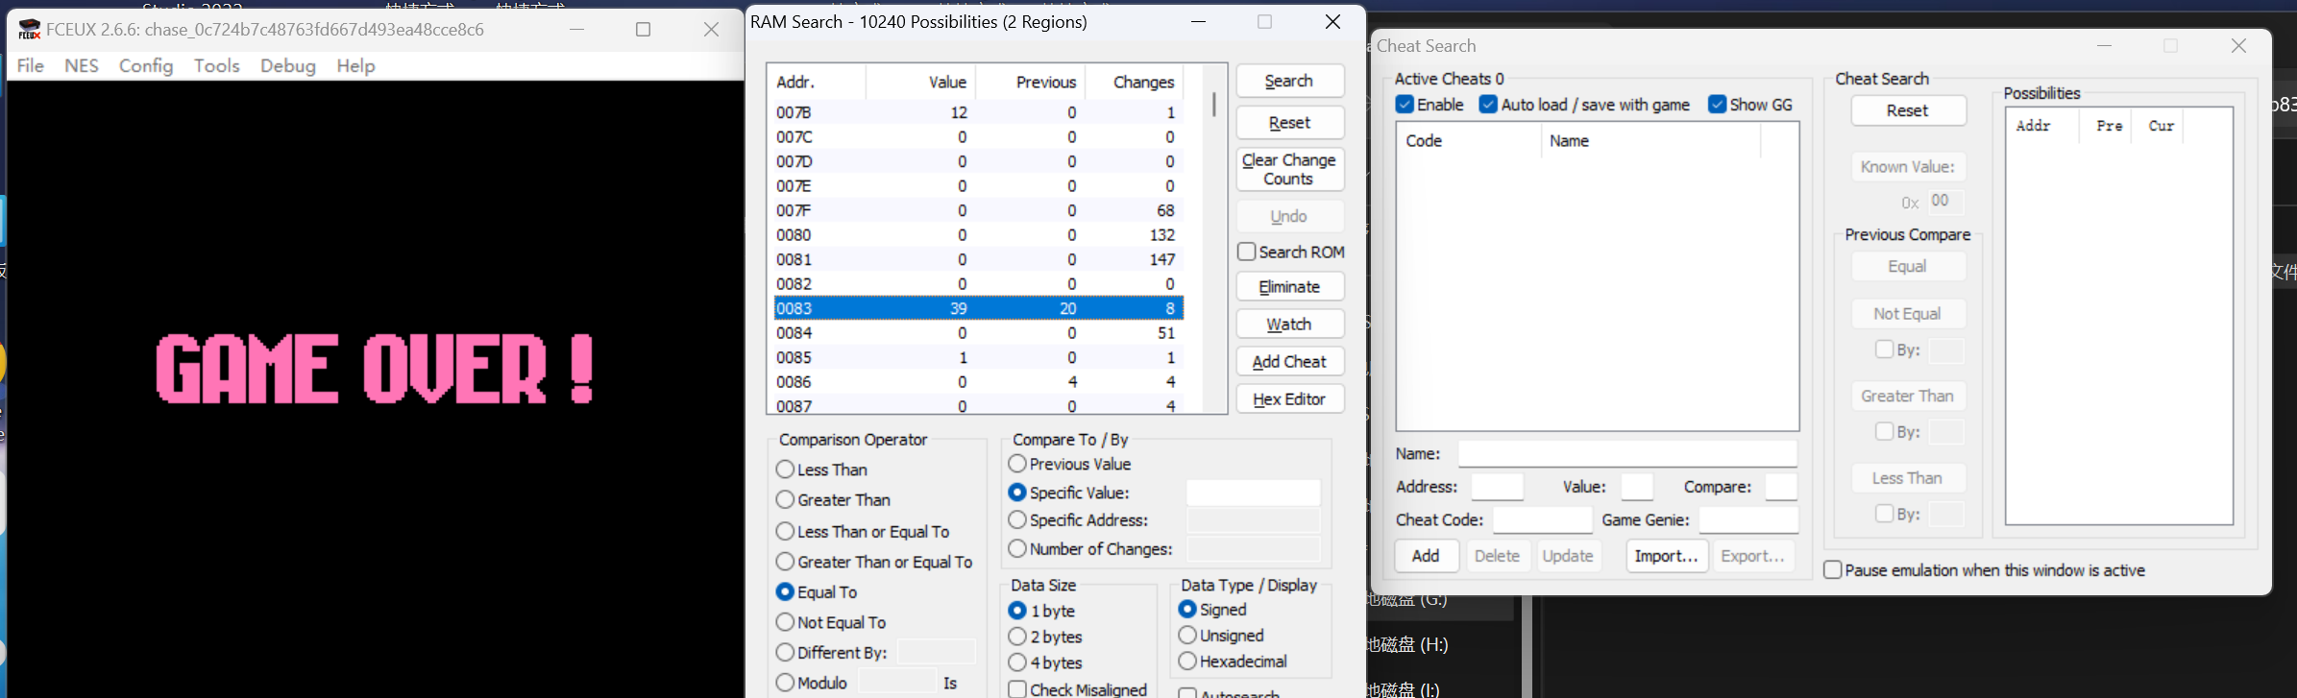The width and height of the screenshot is (2297, 698).
Task: Click the Cheat Code input field
Action: point(1543,519)
